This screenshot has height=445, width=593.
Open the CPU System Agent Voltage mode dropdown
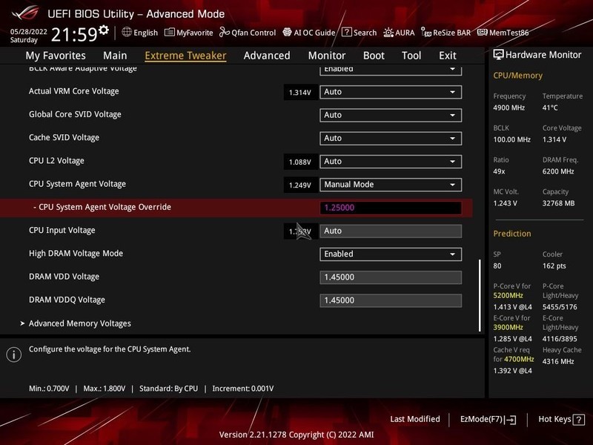[x=391, y=184]
